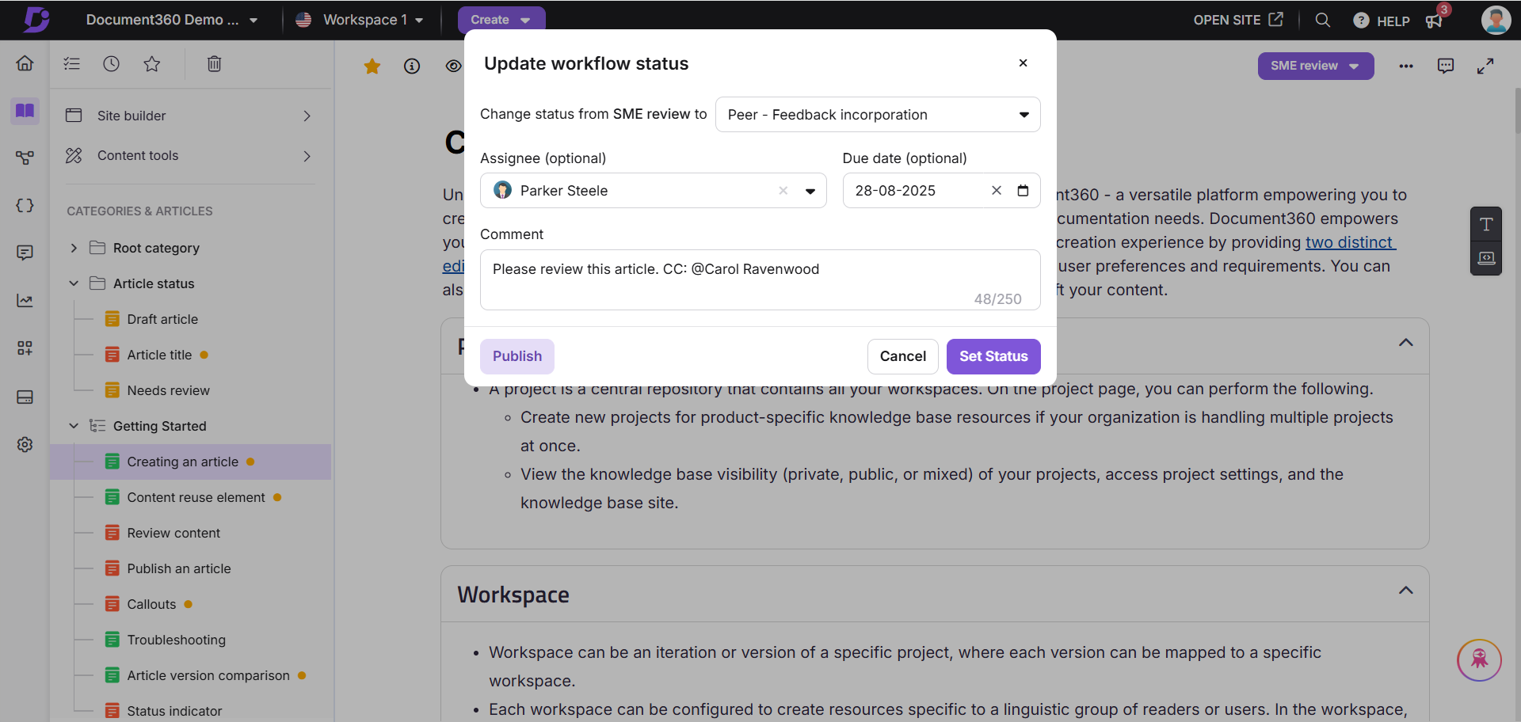The width and height of the screenshot is (1521, 722).
Task: Open the Analytics chart icon
Action: click(x=25, y=301)
